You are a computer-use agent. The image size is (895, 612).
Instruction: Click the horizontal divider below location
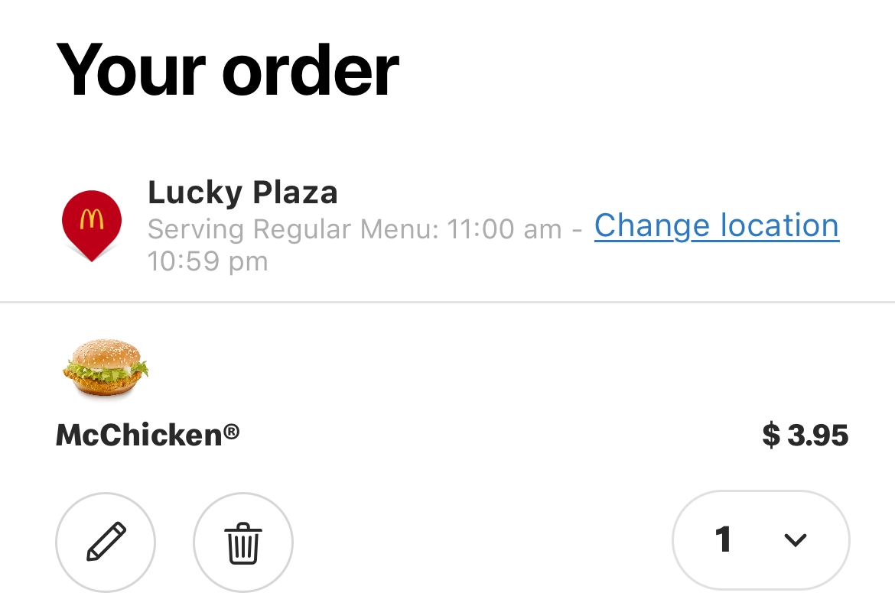(447, 302)
